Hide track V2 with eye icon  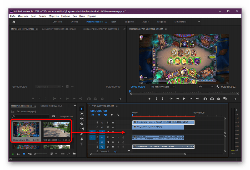113,127
